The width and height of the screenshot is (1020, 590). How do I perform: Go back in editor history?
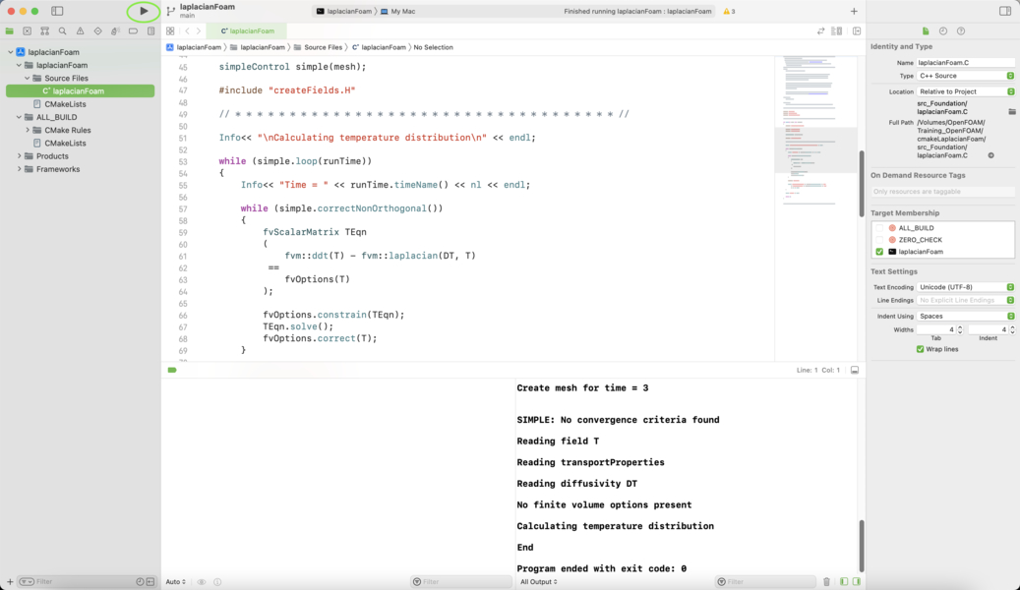click(x=187, y=31)
